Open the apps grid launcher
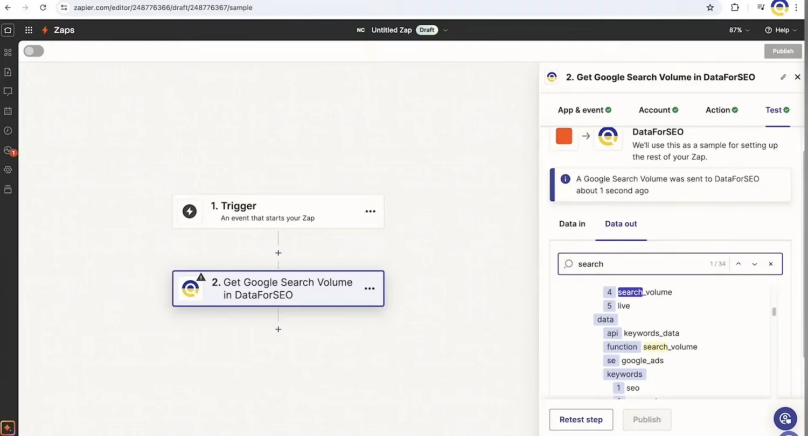Viewport: 808px width, 436px height. (29, 30)
